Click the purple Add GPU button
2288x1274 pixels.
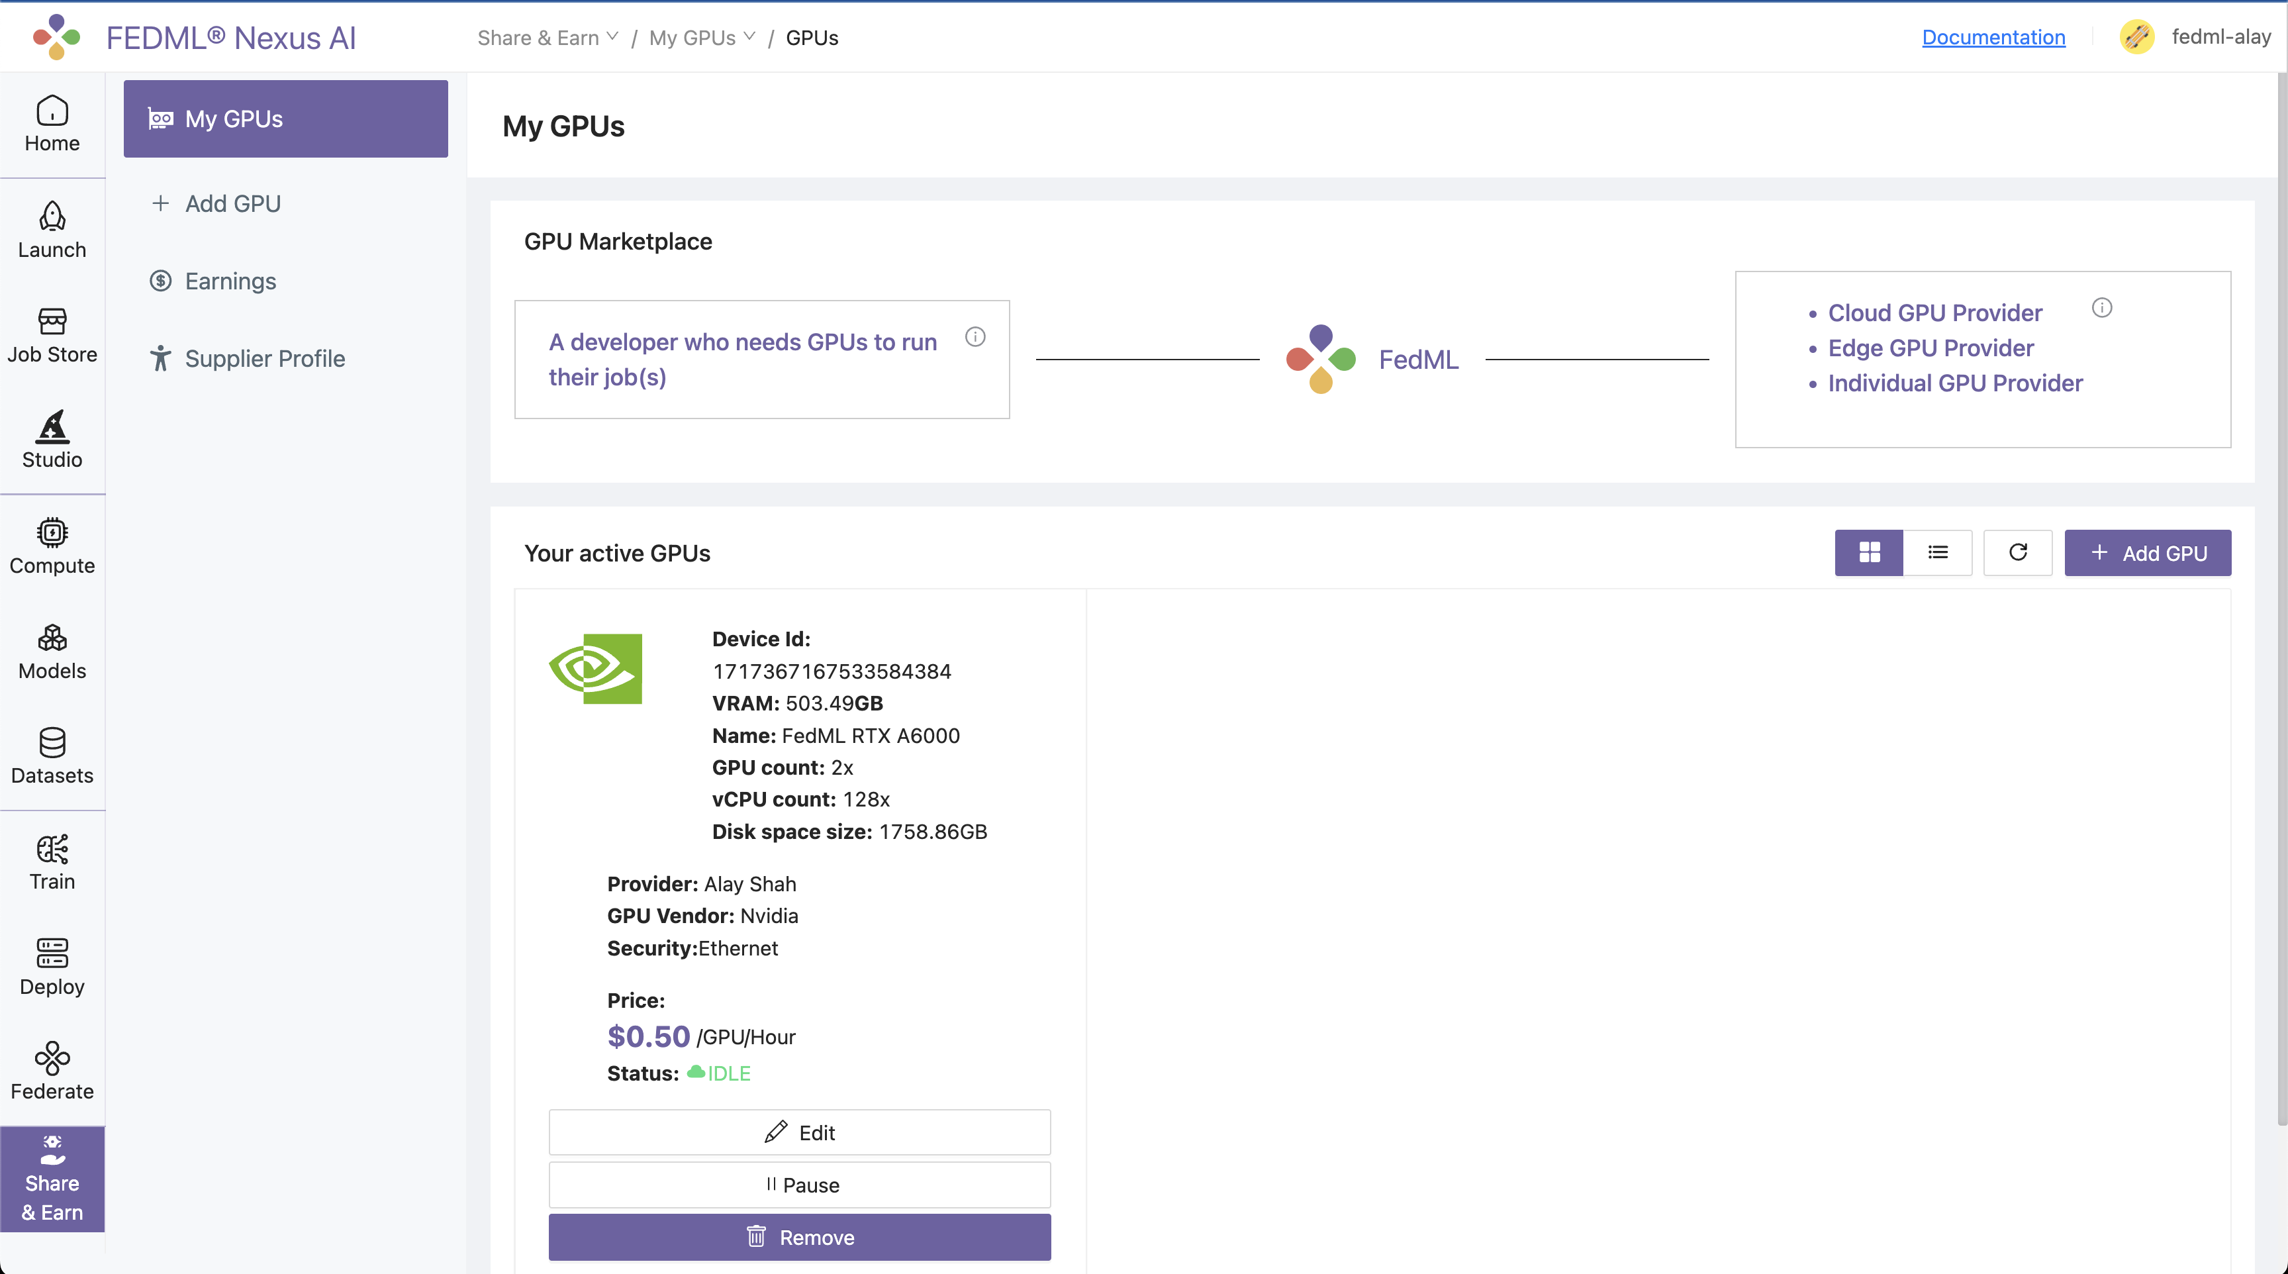click(2147, 553)
